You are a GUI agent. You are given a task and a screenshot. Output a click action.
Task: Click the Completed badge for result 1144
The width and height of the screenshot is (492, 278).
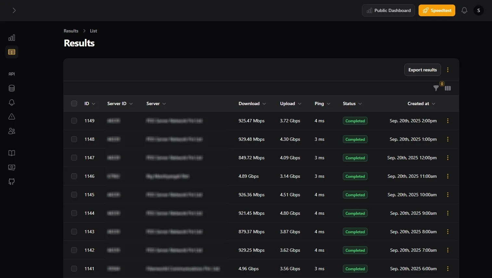355,213
